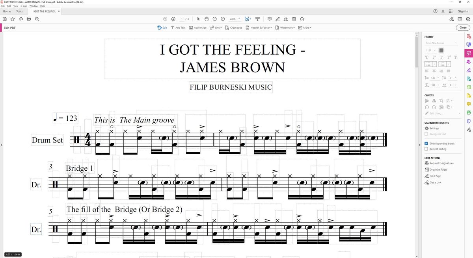The width and height of the screenshot is (473, 258).
Task: Zoom out with the minus icon
Action: (214, 19)
